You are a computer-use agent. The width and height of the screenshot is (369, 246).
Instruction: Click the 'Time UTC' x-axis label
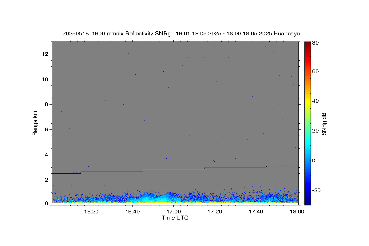tap(175, 218)
